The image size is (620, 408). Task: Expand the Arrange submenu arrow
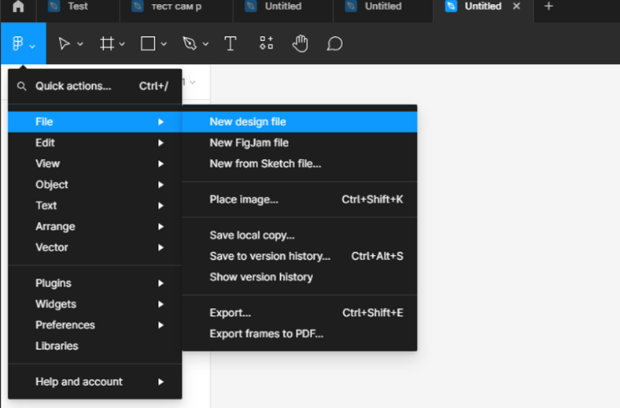click(161, 227)
